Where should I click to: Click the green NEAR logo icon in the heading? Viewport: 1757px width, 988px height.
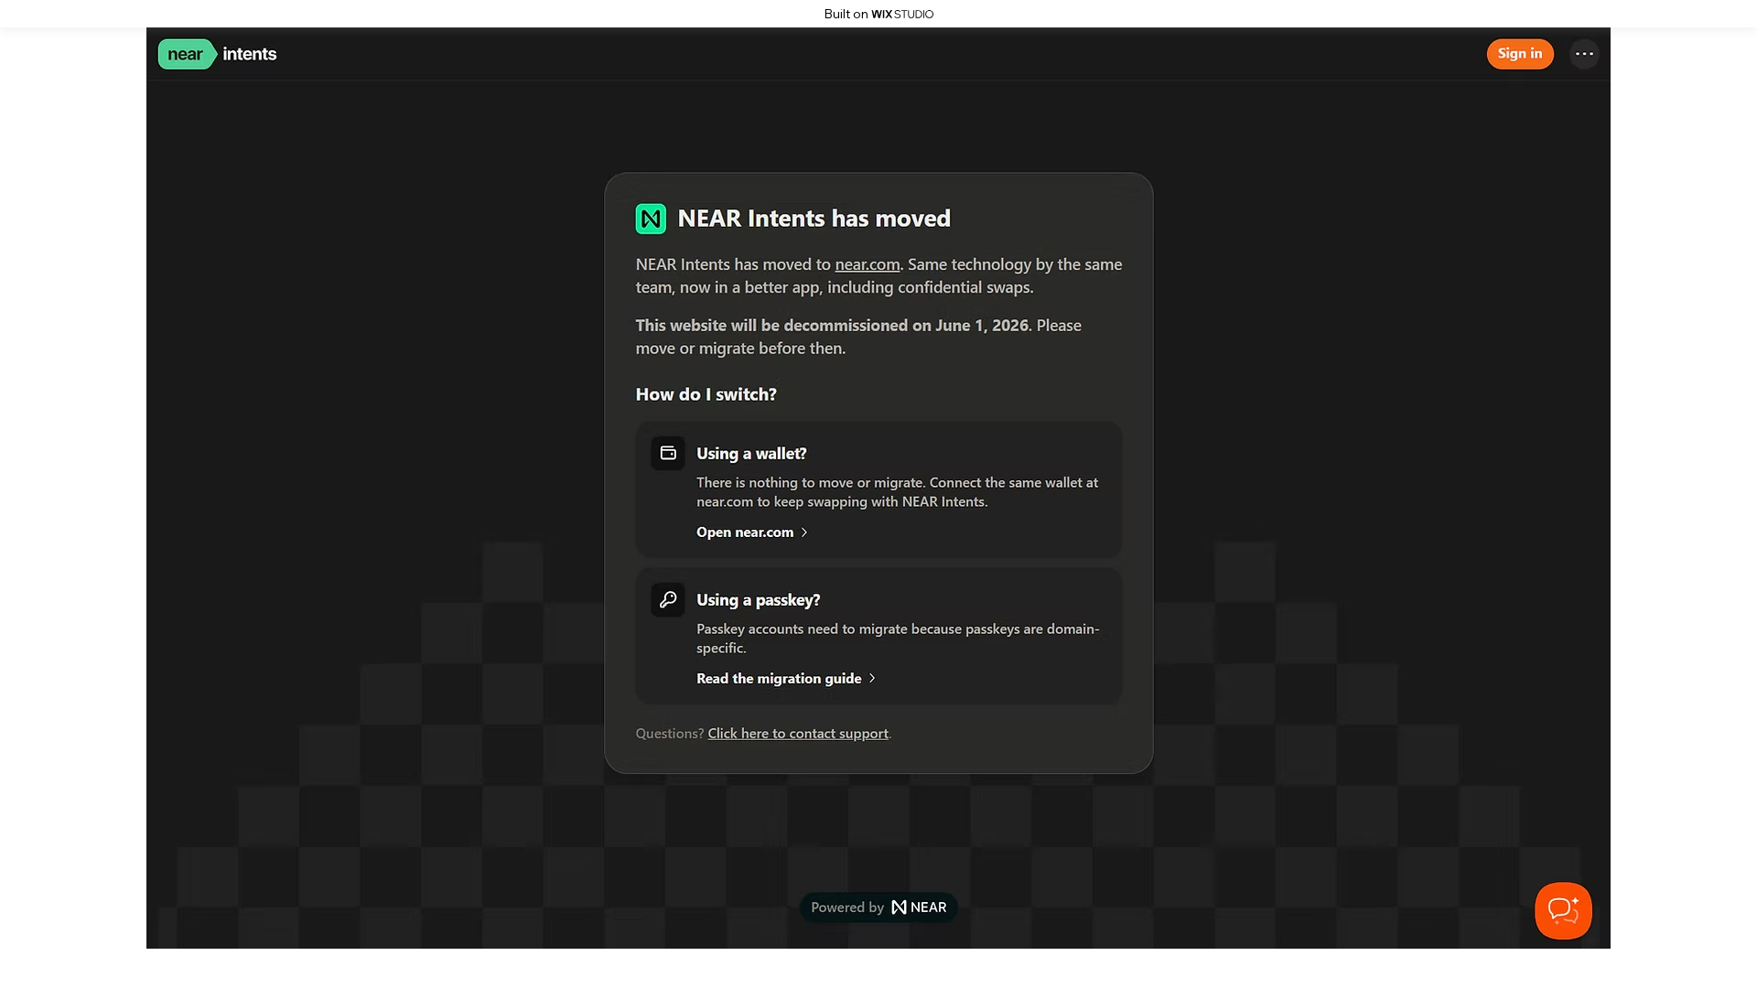pyautogui.click(x=651, y=219)
